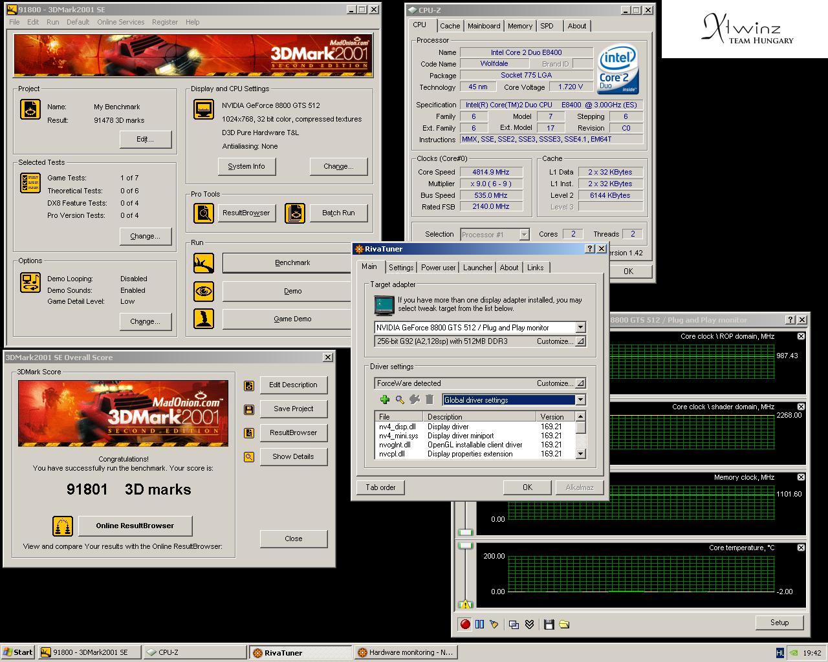Expand Customize next to 256-bit G92 adapter info
This screenshot has width=828, height=662.
[x=580, y=341]
